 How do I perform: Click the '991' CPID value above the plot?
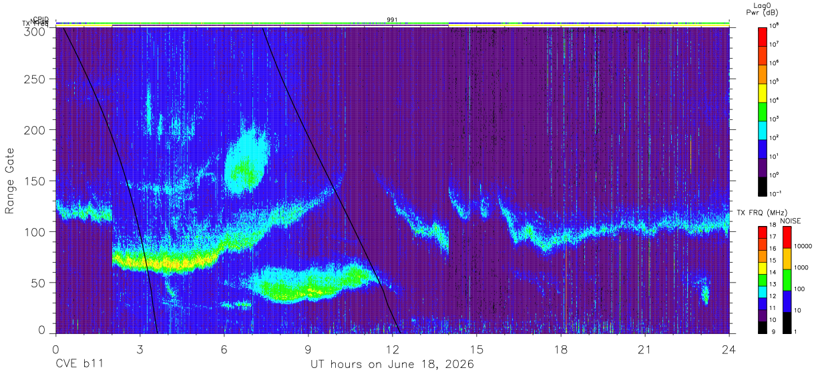point(392,19)
